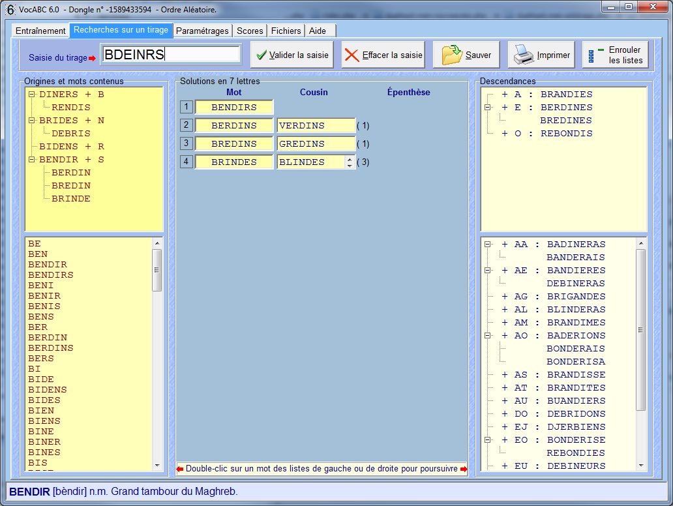The image size is (673, 506).
Task: Click the two-letter descendances scrollbar thumb
Action: [640, 329]
